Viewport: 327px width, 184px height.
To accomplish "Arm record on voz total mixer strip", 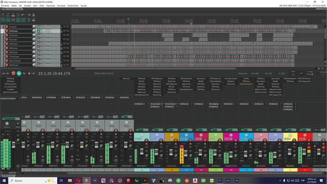I will 190,140.
